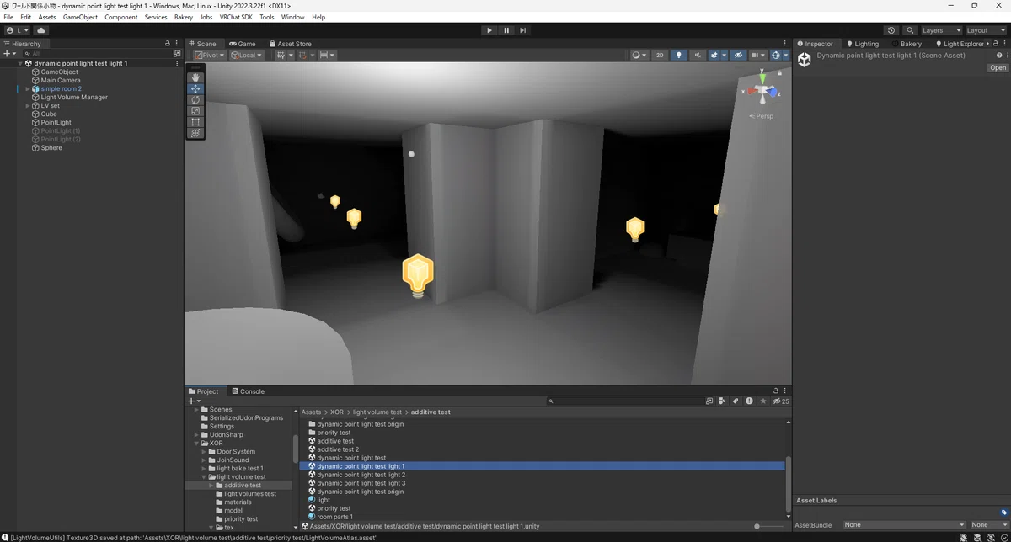The height and width of the screenshot is (542, 1011).
Task: Open Undo History icon in top toolbar
Action: [x=891, y=30]
